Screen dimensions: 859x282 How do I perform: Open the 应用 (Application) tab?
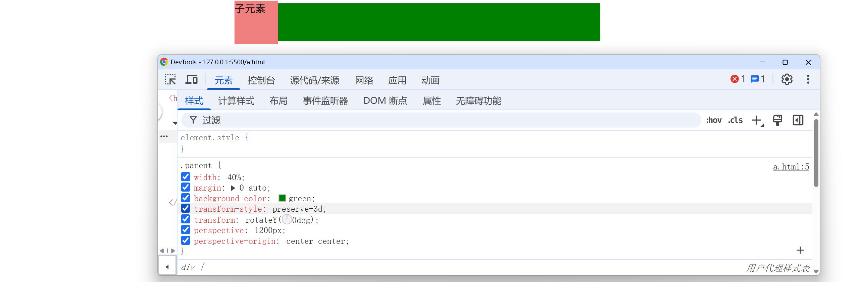397,80
